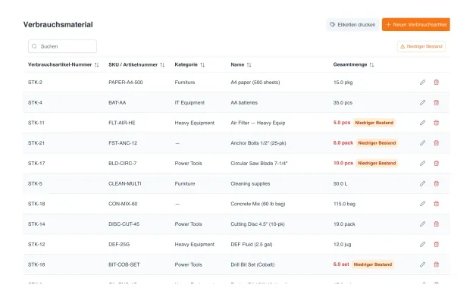Delete the DEF Fluid STK-12 item
473x297 pixels.
436,244
